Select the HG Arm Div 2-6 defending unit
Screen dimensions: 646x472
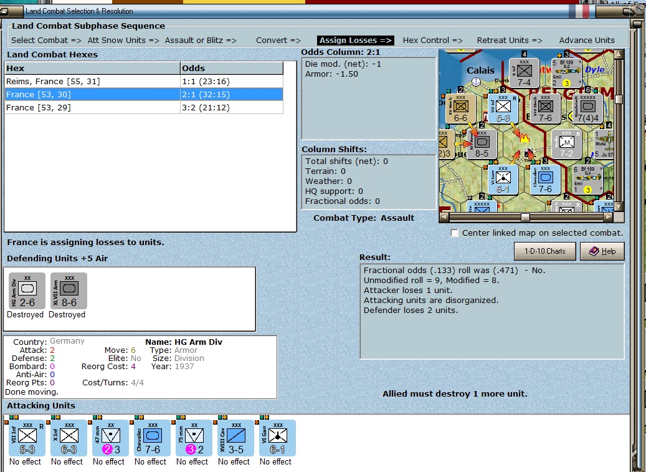27,291
